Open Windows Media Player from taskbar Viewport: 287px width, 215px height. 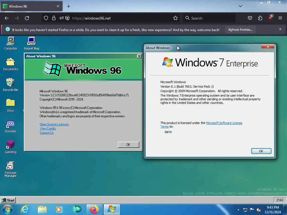(59, 209)
